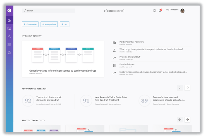Click the score 92 circle
Image resolution: width=205 pixels, height=137 pixels.
(28, 100)
